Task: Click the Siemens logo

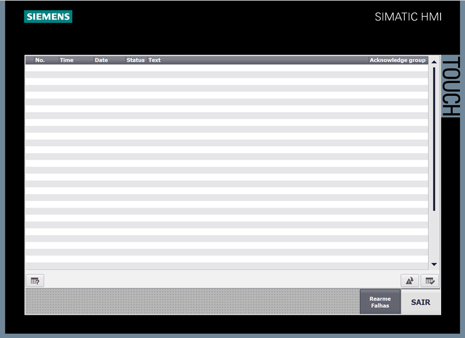Action: coord(48,17)
